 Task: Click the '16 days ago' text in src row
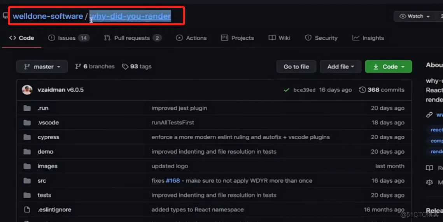[x=388, y=181]
